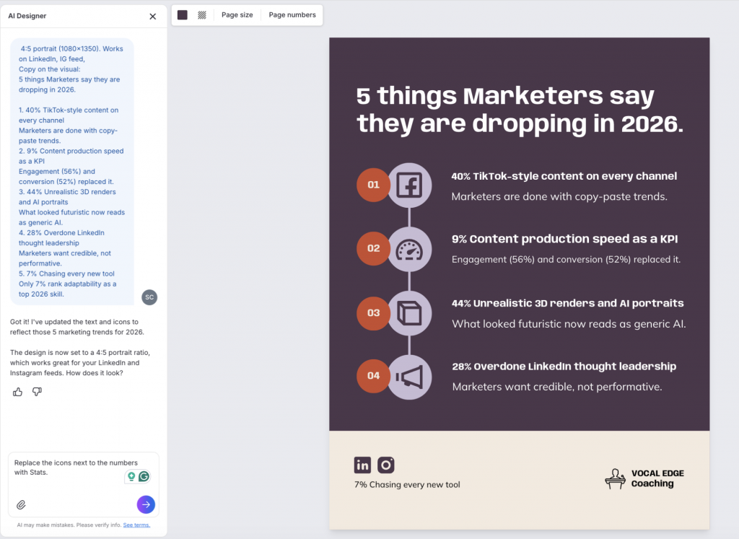The width and height of the screenshot is (739, 539).
Task: Open the dark background color swatch
Action: [x=183, y=15]
